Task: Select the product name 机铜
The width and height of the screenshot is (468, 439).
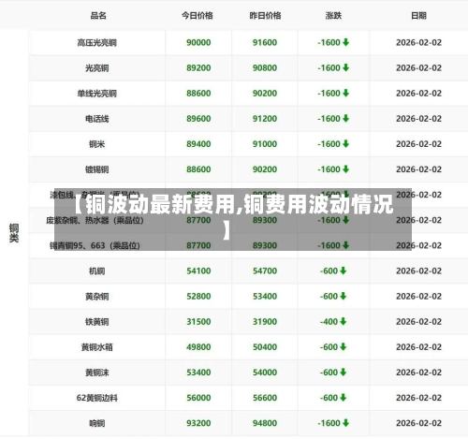Action: pos(97,271)
